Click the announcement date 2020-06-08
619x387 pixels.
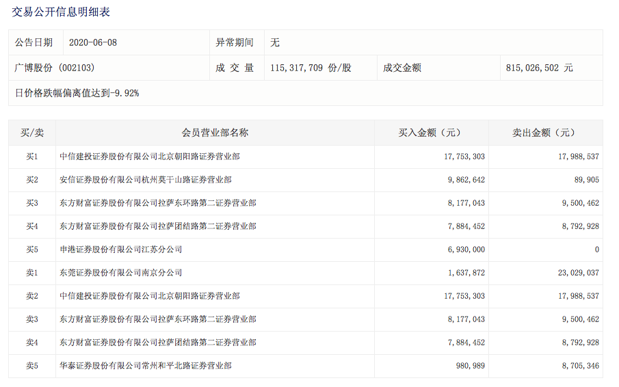tap(93, 42)
